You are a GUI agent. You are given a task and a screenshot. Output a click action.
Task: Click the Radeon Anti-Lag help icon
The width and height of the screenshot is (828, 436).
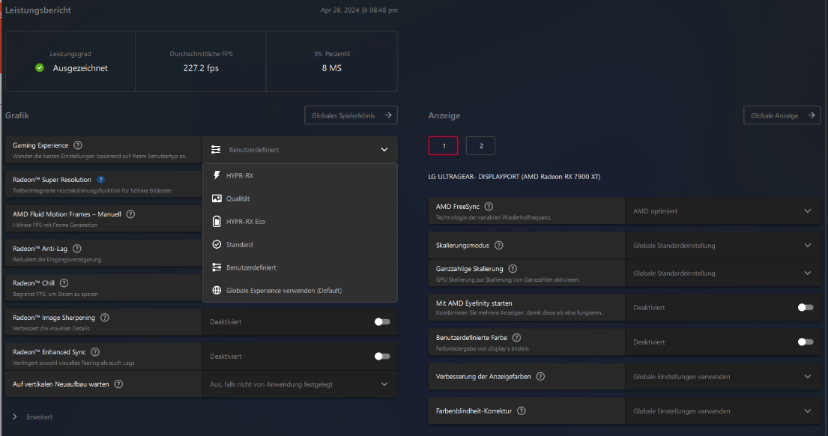tap(76, 249)
